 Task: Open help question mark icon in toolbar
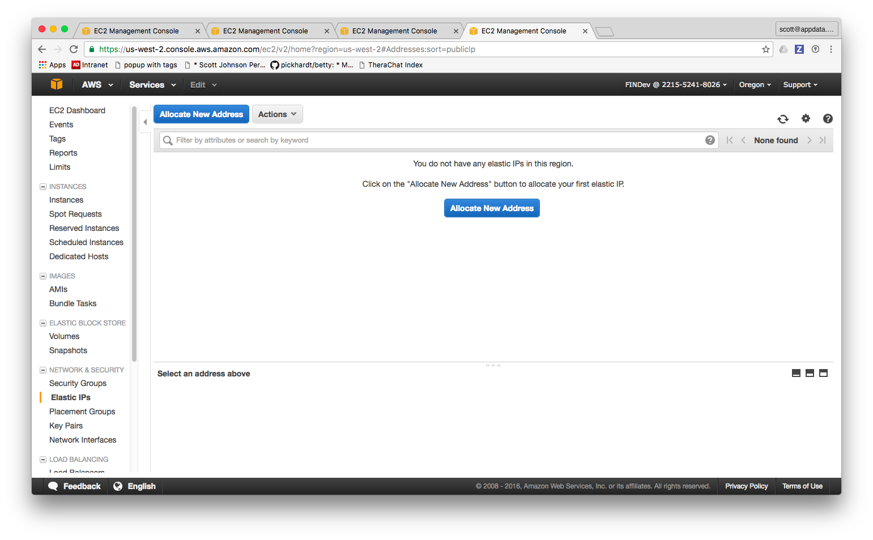tap(828, 118)
